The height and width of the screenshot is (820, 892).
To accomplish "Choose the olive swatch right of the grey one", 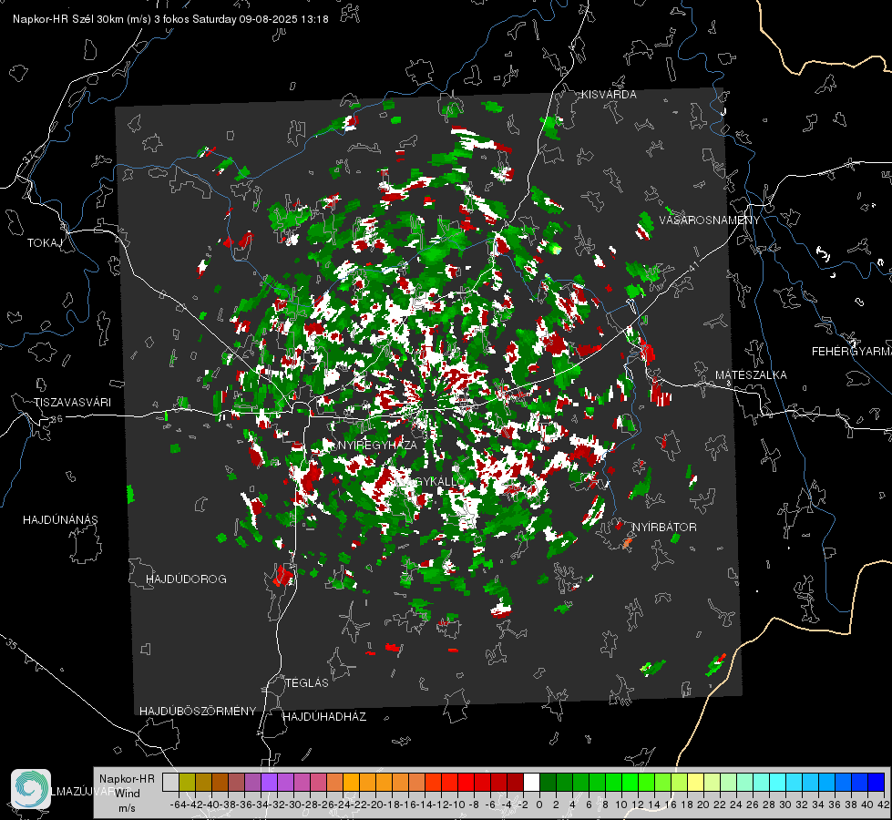I will 187,782.
